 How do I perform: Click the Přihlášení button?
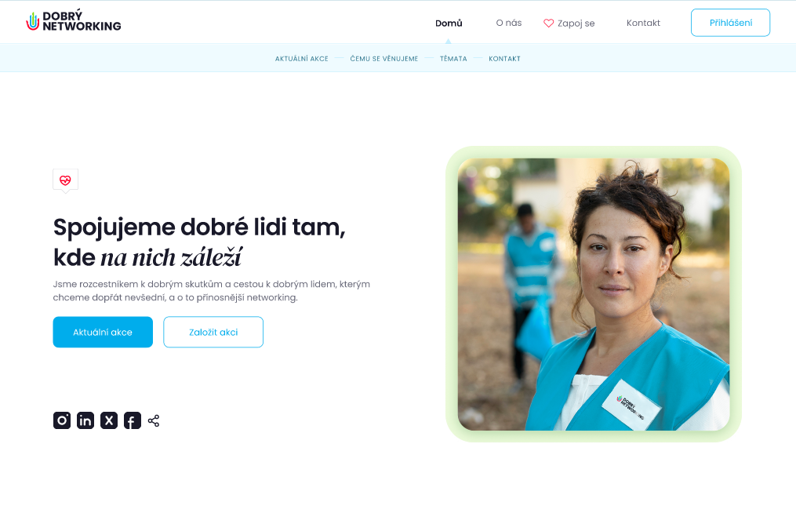coord(730,22)
